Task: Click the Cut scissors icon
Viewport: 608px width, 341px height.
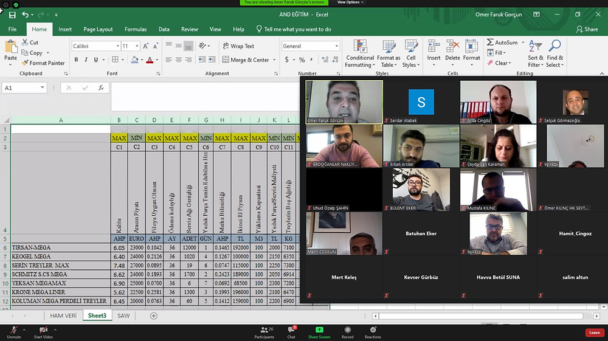Action: (25, 42)
